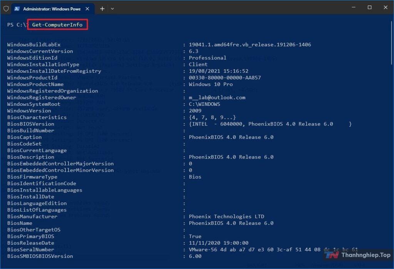Image resolution: width=394 pixels, height=269 pixels.
Task: Click the BiosInstallableLanguages property name
Action: pyautogui.click(x=45, y=190)
